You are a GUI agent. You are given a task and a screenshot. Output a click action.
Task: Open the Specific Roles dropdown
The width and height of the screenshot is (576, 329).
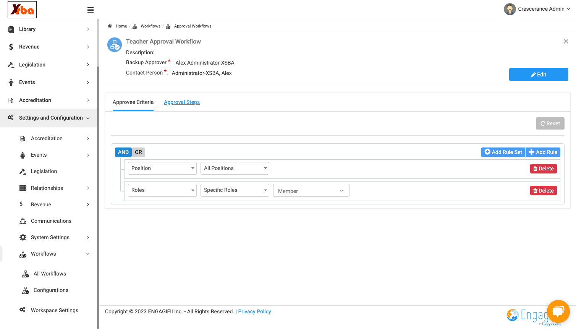click(235, 190)
